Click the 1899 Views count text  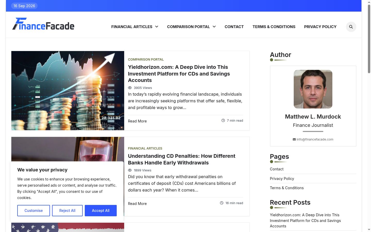tap(142, 170)
